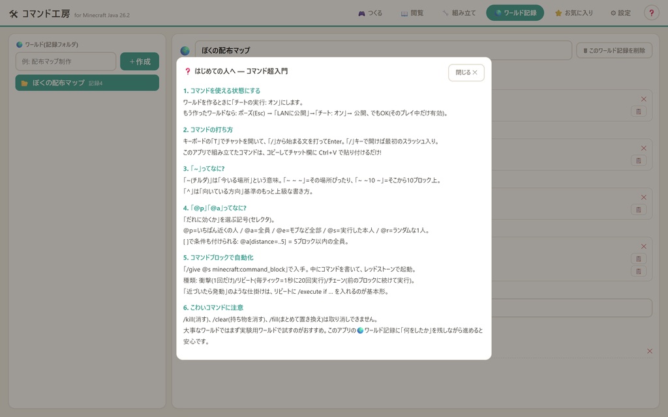Click the line starting /give @s minecraft:command_block
This screenshot has width=668, height=417.
[x=299, y=269]
